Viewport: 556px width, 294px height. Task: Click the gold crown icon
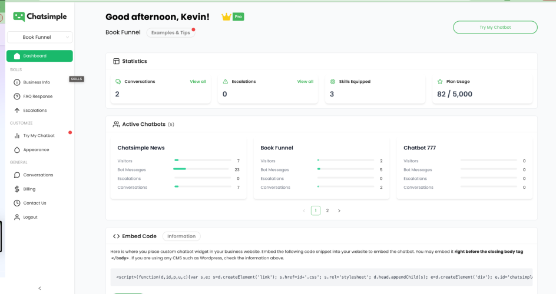(226, 16)
